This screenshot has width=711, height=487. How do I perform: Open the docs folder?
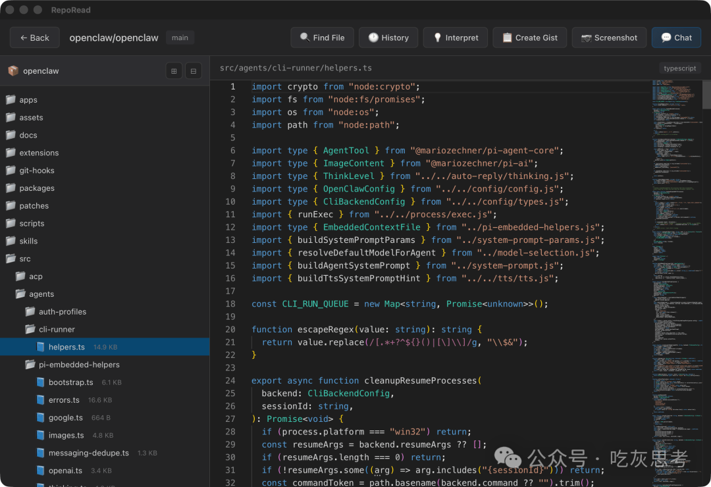tap(105, 135)
